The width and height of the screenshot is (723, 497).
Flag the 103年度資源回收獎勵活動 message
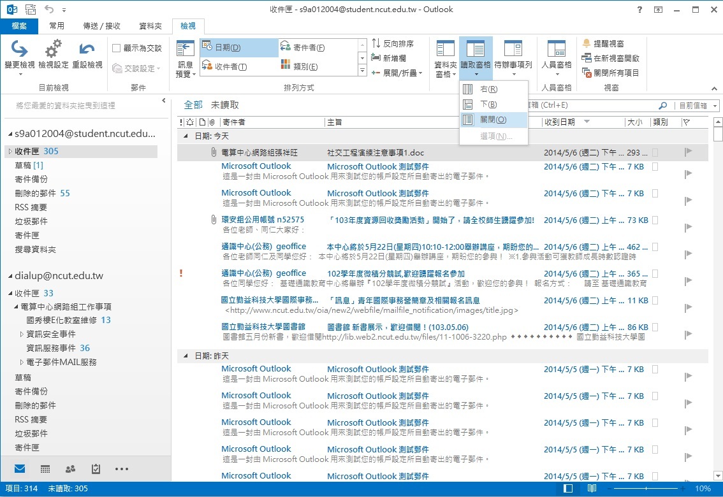[x=689, y=227]
